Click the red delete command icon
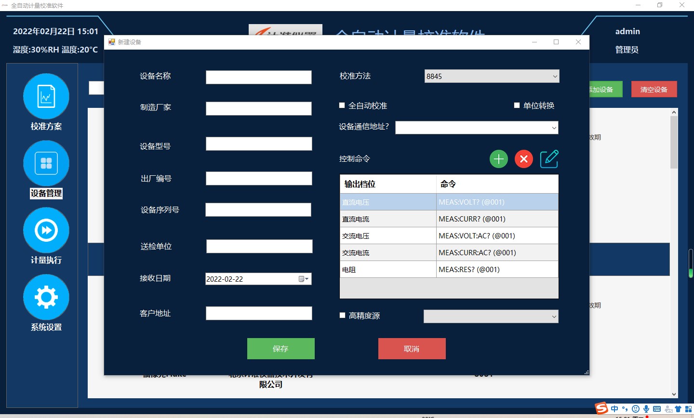Screen dimensions: 694x418 (524, 159)
